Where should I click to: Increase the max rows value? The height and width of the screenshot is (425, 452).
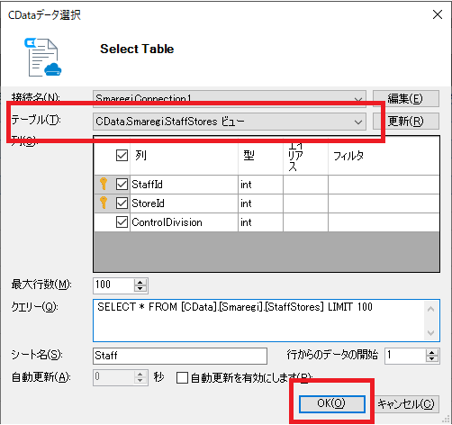[x=140, y=282]
